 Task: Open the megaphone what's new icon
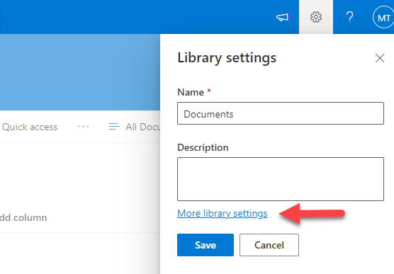pos(282,17)
